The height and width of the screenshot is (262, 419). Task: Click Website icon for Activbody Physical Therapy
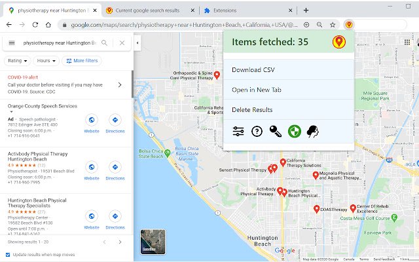coord(92,167)
